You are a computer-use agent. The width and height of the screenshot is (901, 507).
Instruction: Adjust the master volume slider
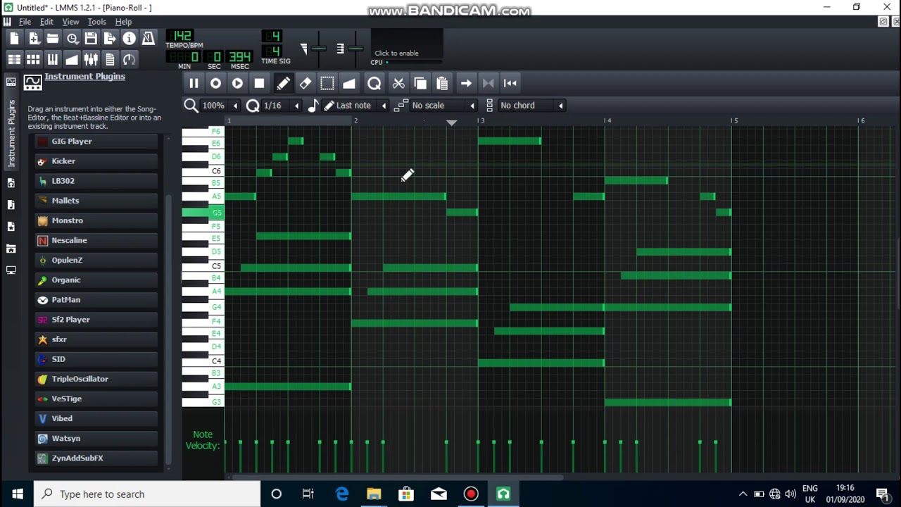(318, 49)
